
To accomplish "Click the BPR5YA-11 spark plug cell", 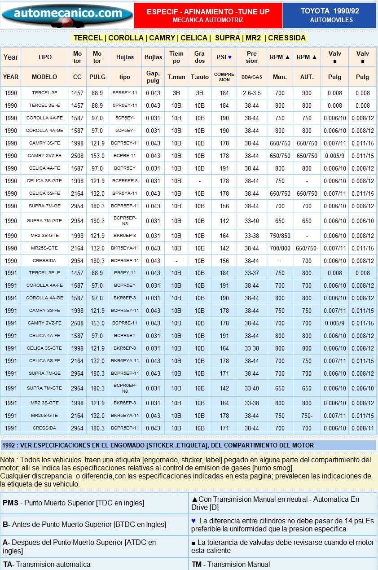I will coord(125,193).
